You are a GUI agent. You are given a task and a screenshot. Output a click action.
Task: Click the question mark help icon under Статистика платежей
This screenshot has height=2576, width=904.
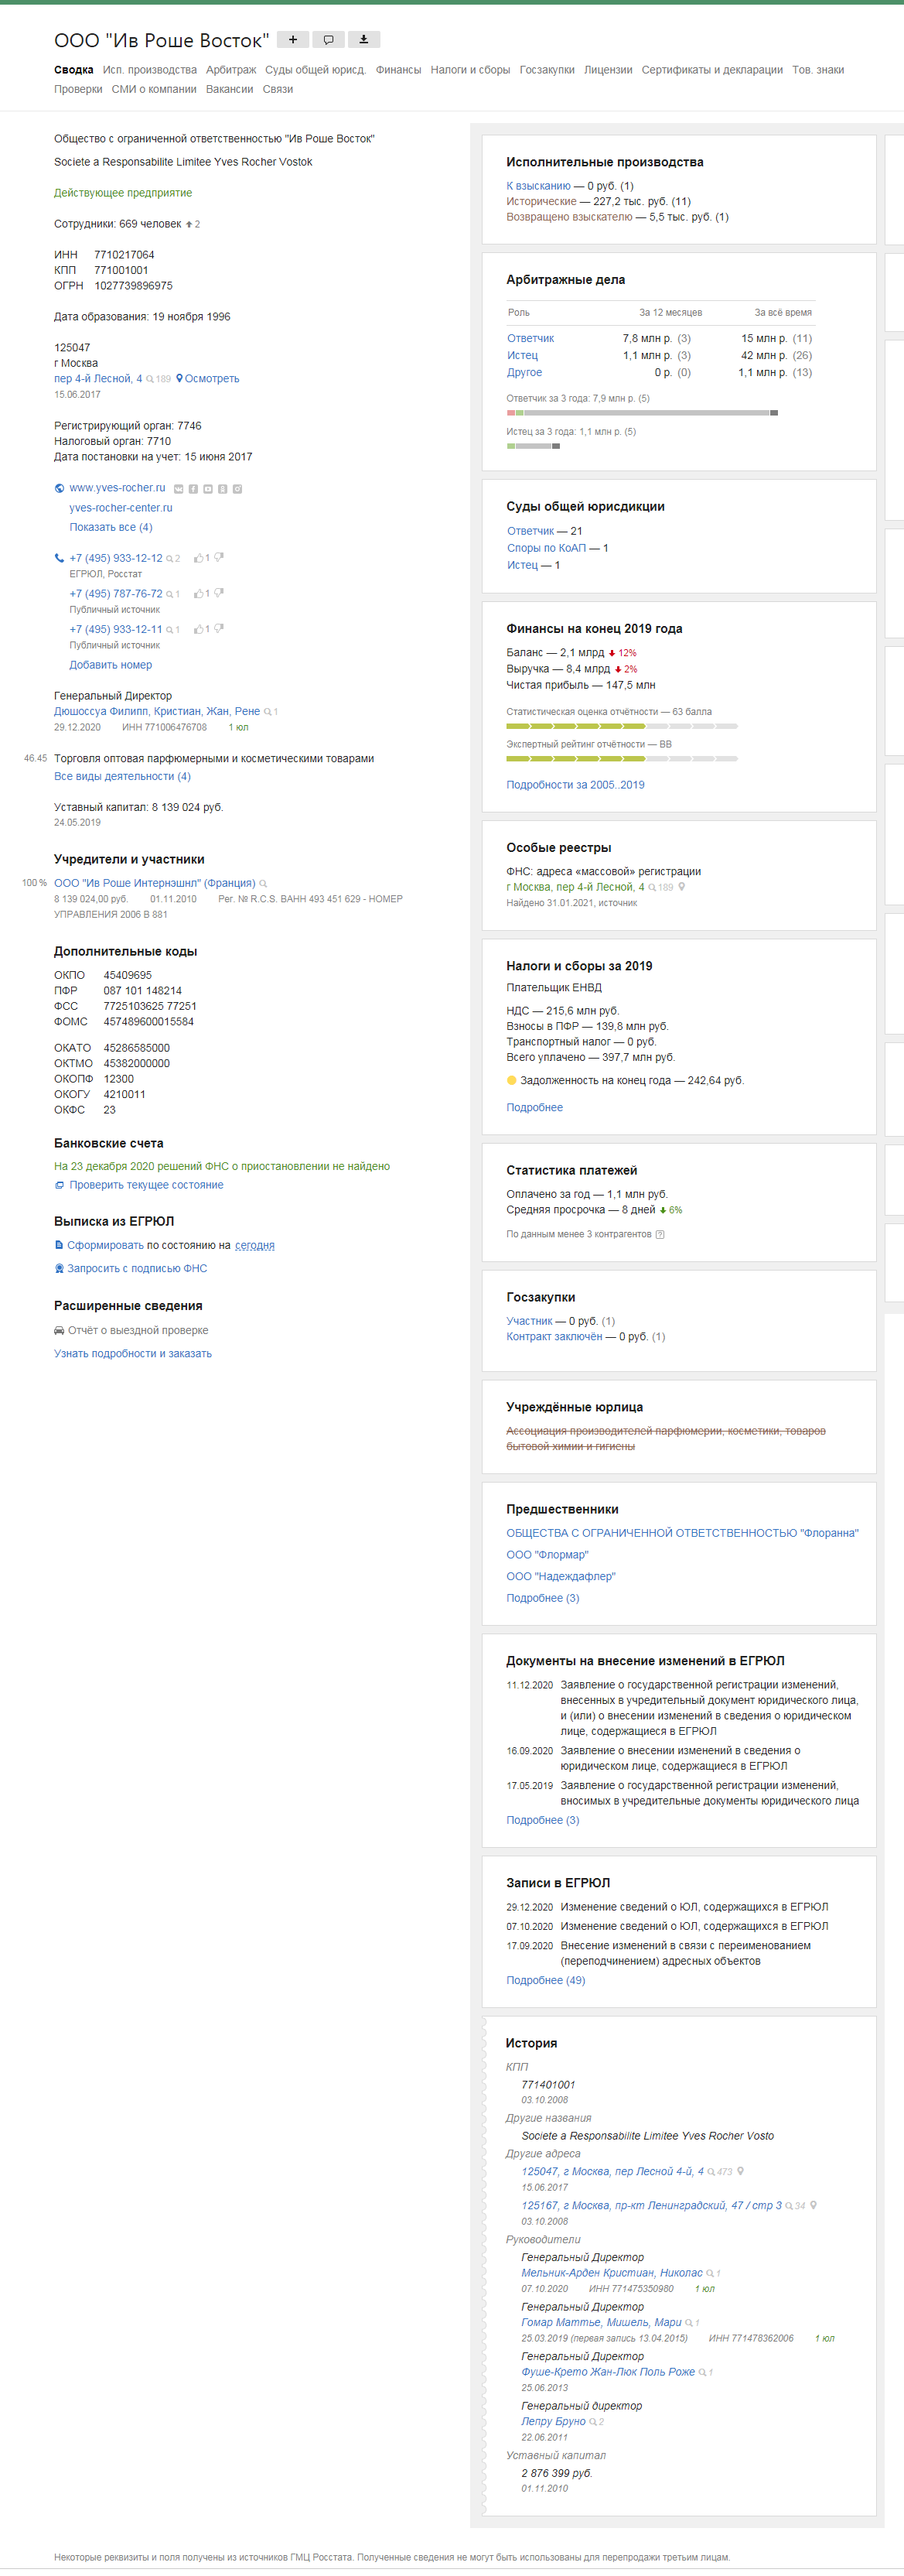[660, 1234]
